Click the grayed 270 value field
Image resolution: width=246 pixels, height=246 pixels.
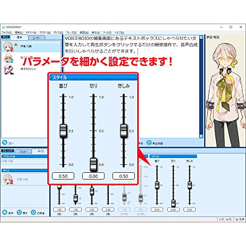tap(141, 210)
